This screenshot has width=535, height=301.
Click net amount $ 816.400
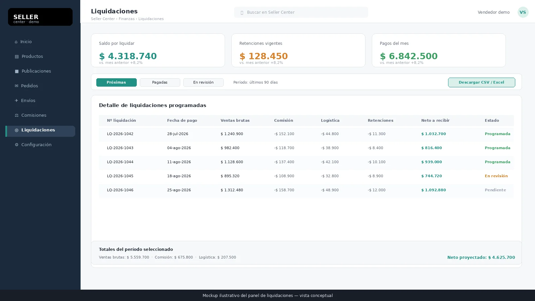pyautogui.click(x=431, y=148)
